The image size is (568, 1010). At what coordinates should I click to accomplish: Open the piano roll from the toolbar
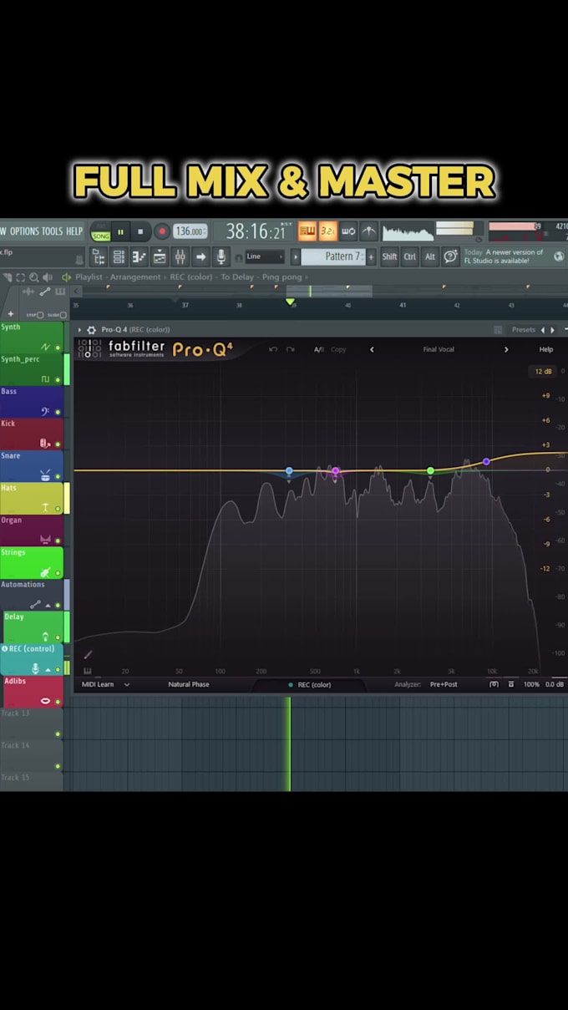pos(139,256)
